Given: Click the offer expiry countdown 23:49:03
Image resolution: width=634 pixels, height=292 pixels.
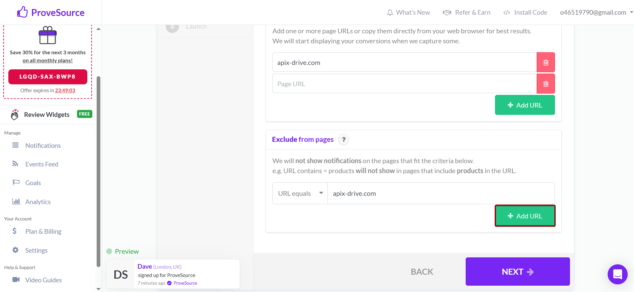Looking at the screenshot, I should point(65,91).
